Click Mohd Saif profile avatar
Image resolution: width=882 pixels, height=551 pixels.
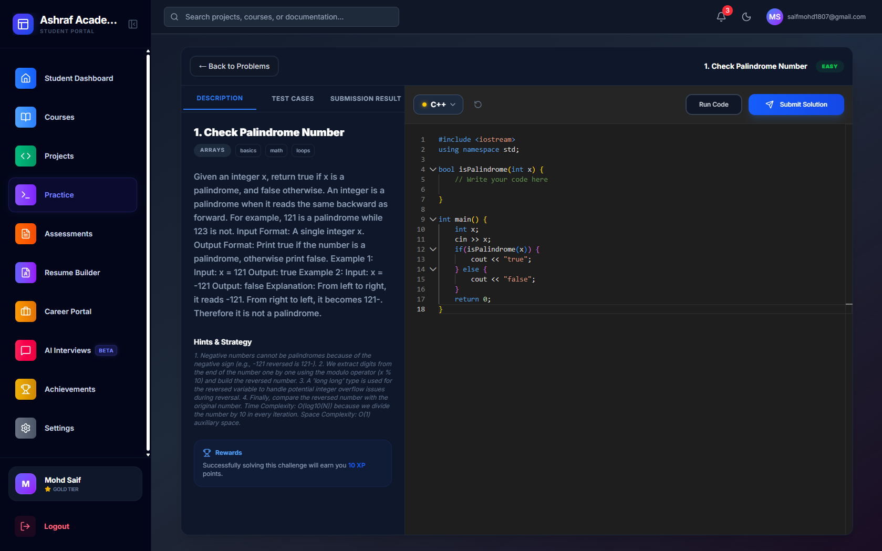(26, 484)
